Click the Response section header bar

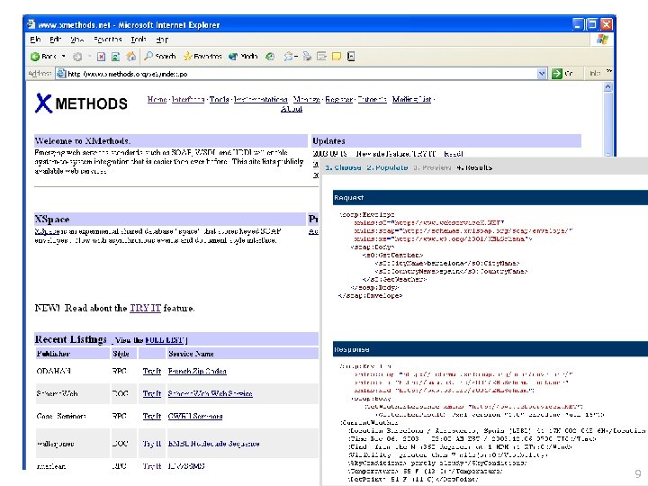[x=490, y=349]
